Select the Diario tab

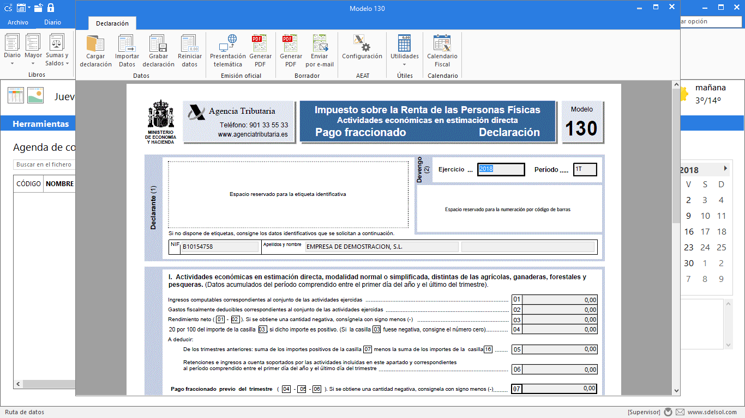pos(53,22)
